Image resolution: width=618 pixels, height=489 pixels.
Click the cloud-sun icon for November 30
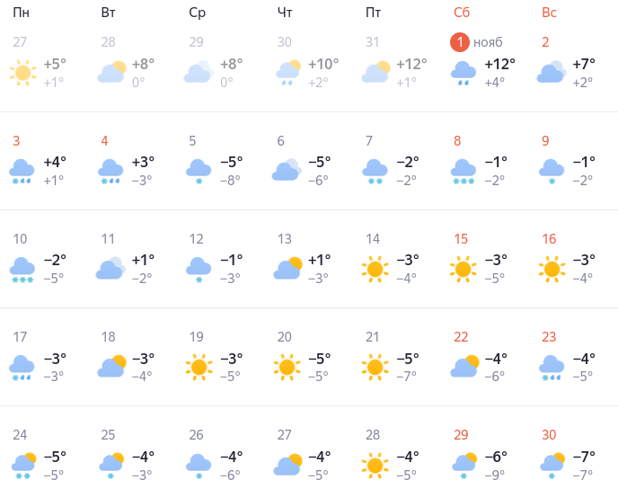point(552,465)
